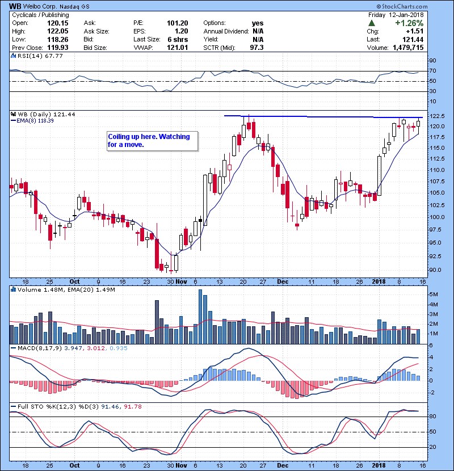The image size is (454, 471).
Task: Click the RSI(14) 67.77 panel label
Action: 40,56
